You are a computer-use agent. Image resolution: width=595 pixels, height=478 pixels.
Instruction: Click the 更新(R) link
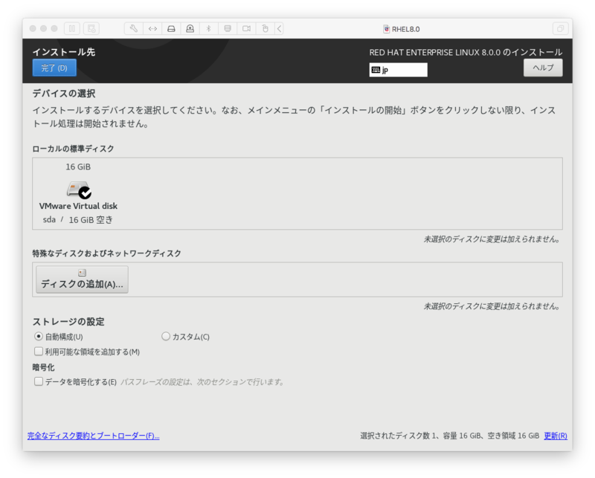pos(556,436)
